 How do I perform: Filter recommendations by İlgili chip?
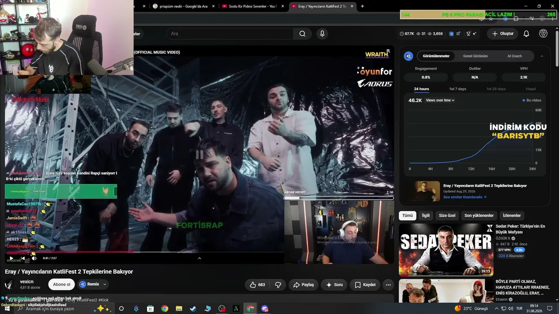pyautogui.click(x=426, y=215)
